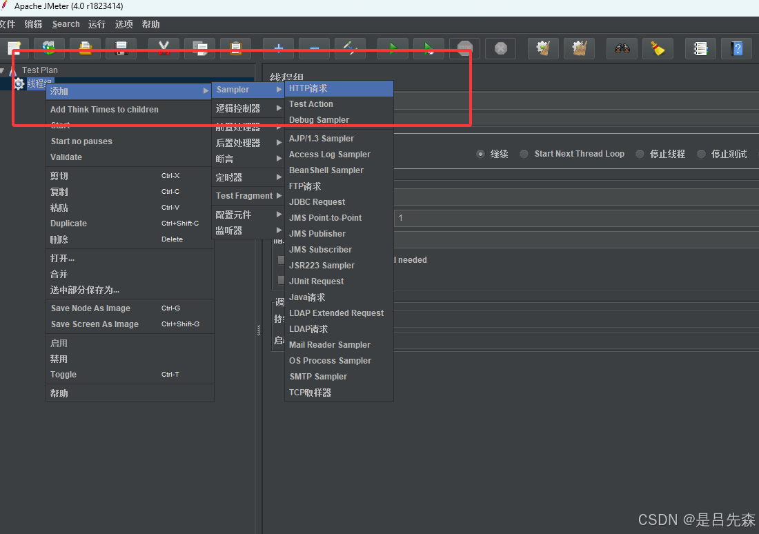Click the Copy toolbar icon
The height and width of the screenshot is (534, 759).
pos(199,48)
